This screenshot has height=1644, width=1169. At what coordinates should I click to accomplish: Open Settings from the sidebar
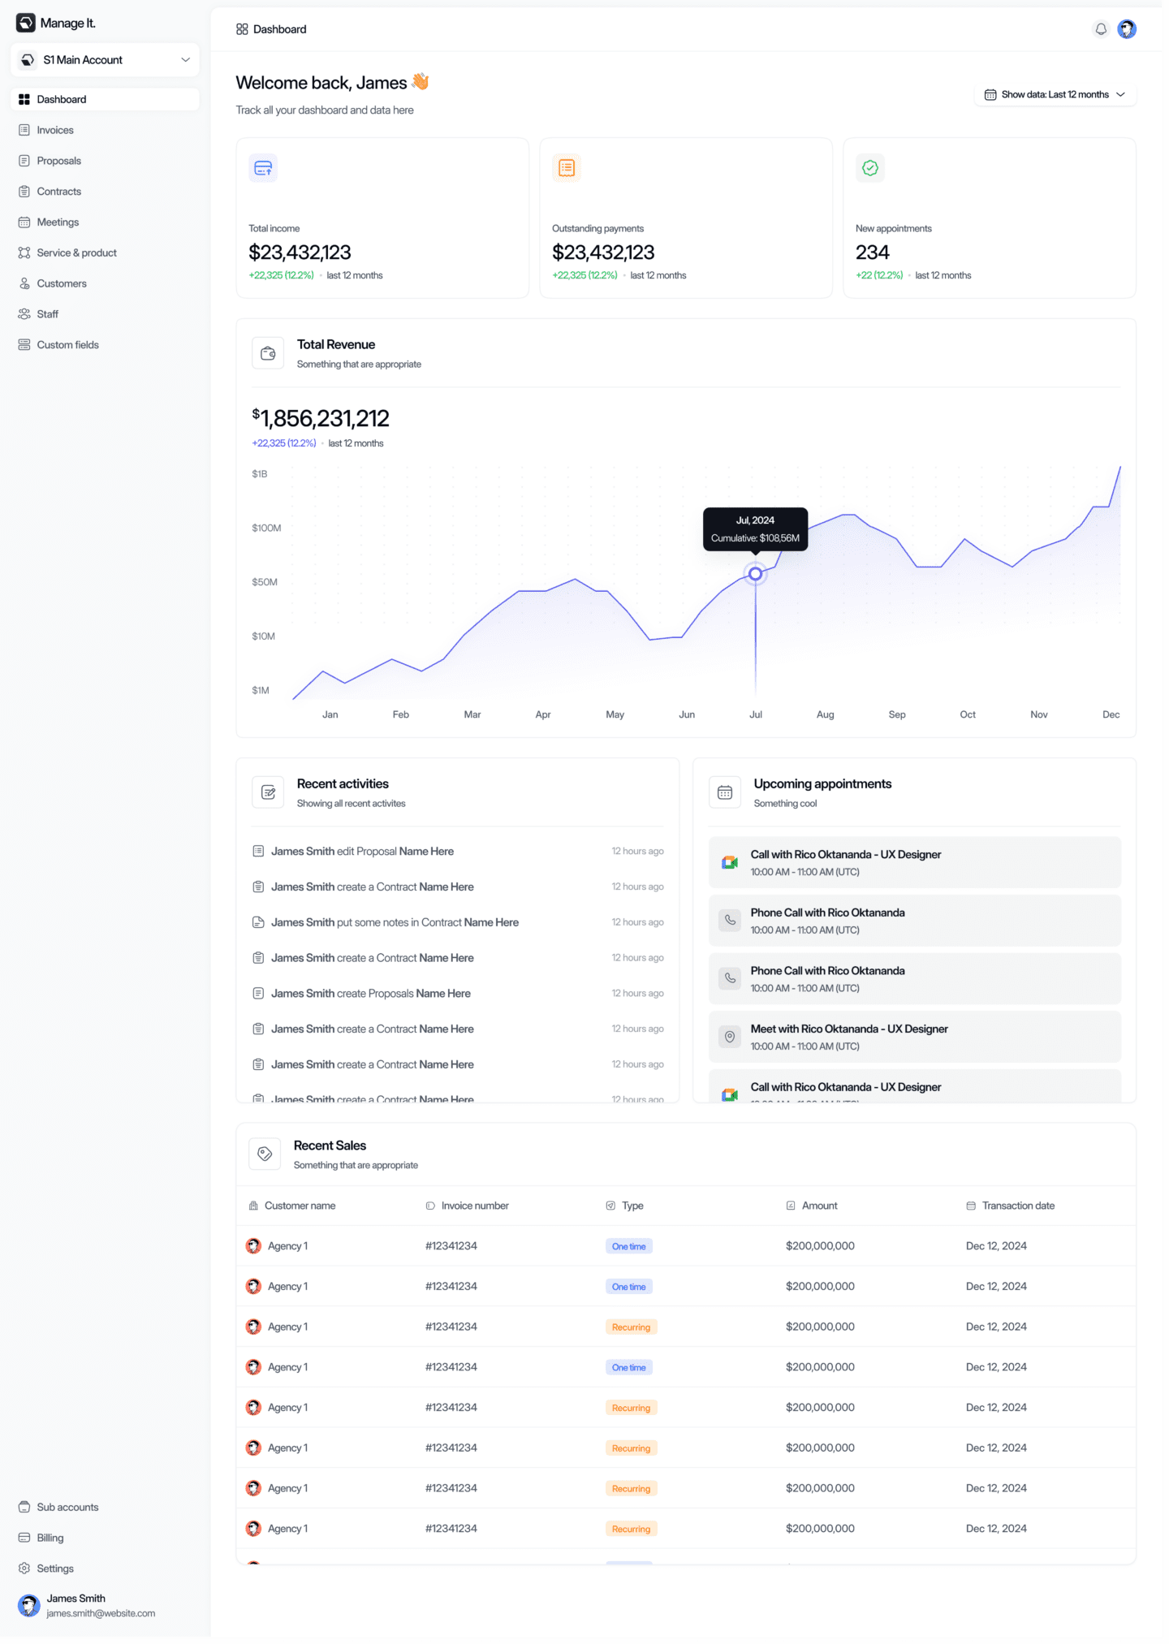[55, 1568]
